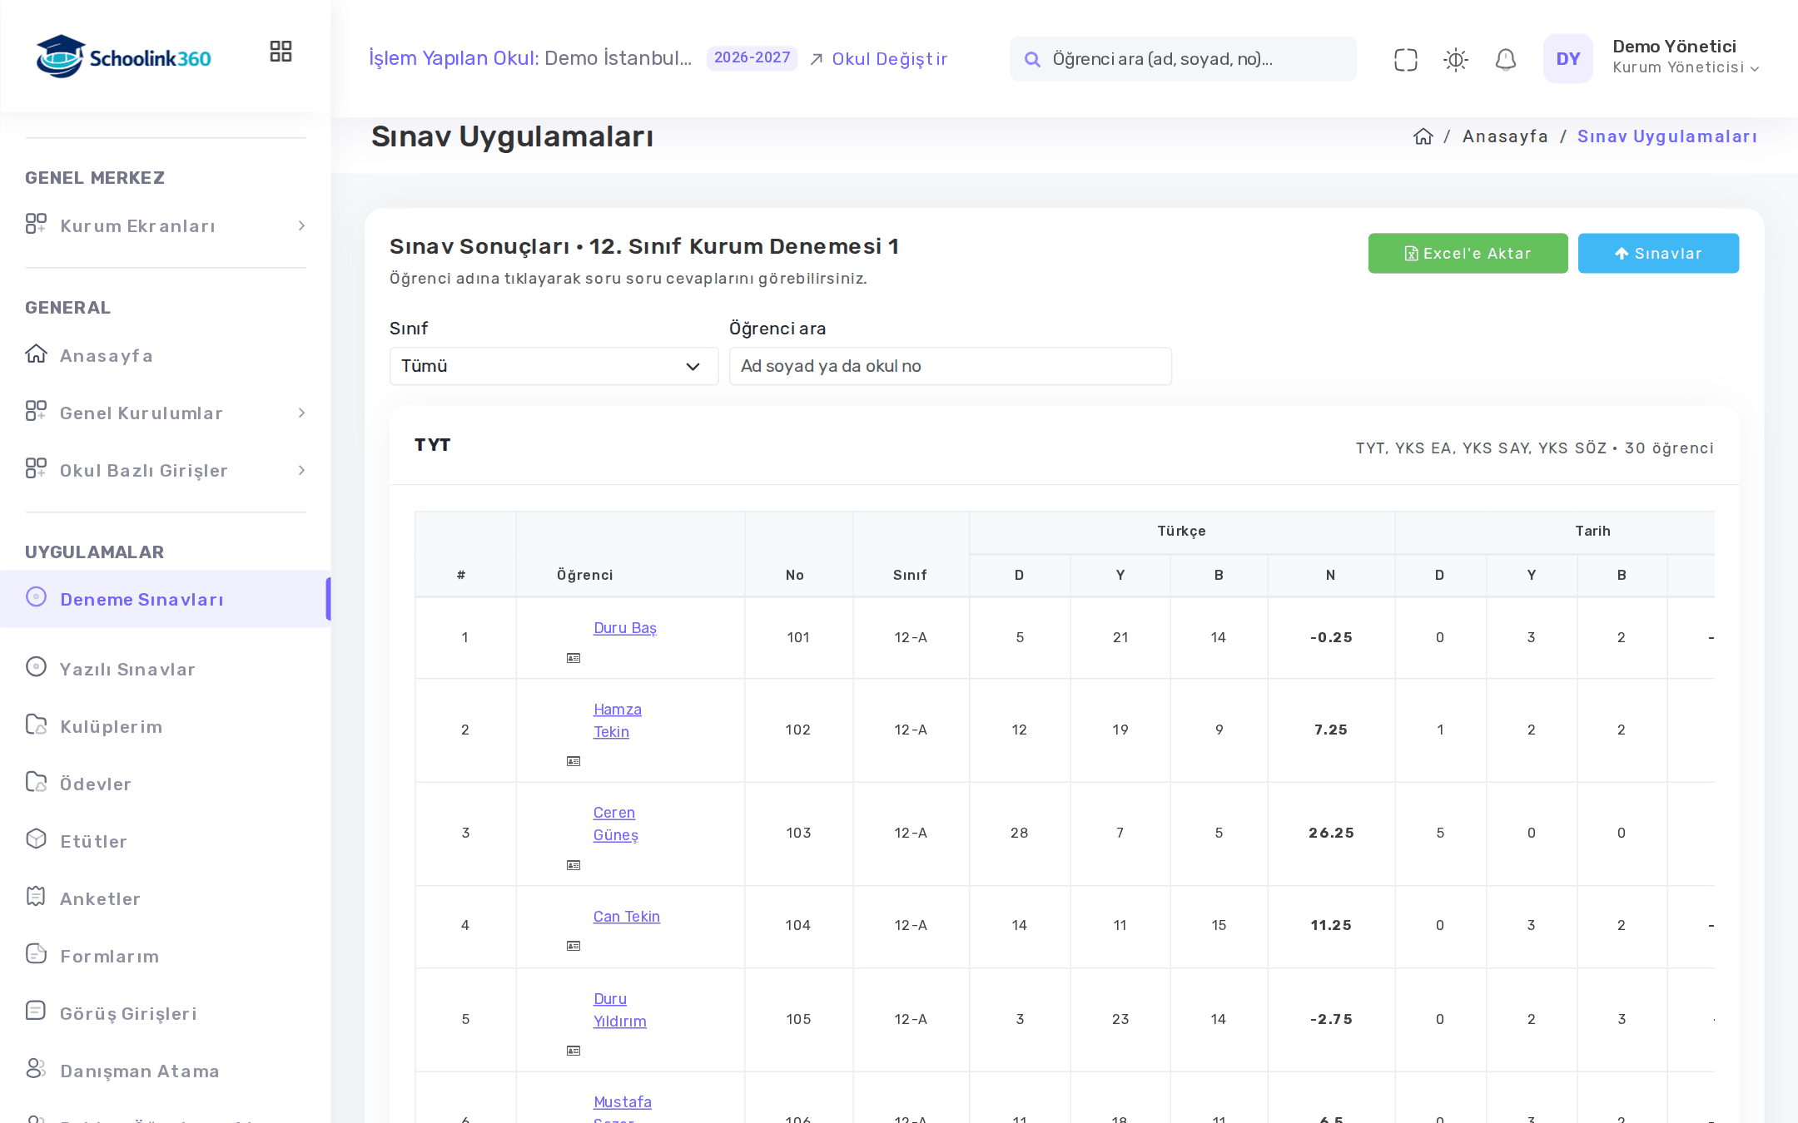Go to Anasayfa in sidebar
Viewport: 1798px width, 1123px height.
166,355
